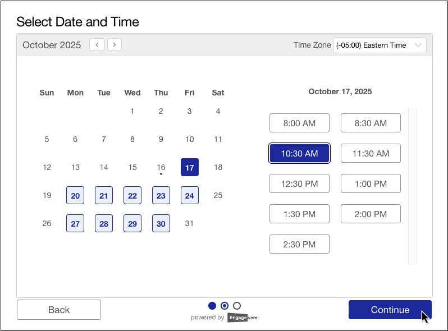Select October 20 on the calendar
The width and height of the screenshot is (448, 331).
click(75, 195)
